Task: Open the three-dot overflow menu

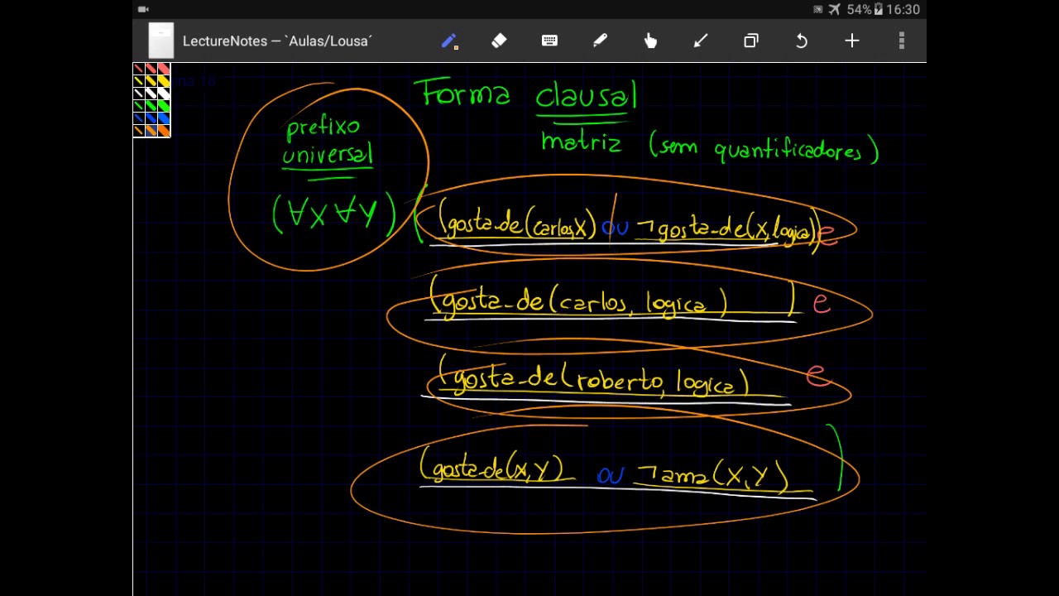Action: pos(902,41)
